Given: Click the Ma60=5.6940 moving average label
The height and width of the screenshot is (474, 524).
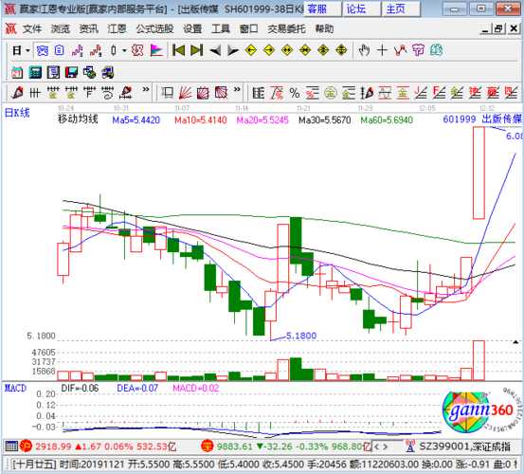Looking at the screenshot, I should [387, 120].
